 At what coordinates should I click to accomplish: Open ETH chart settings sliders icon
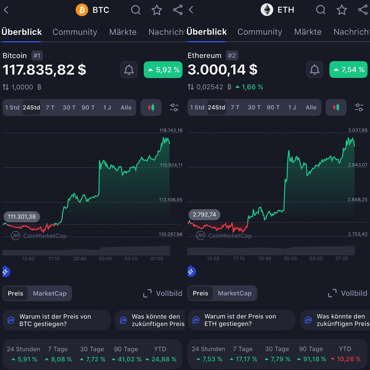(359, 108)
